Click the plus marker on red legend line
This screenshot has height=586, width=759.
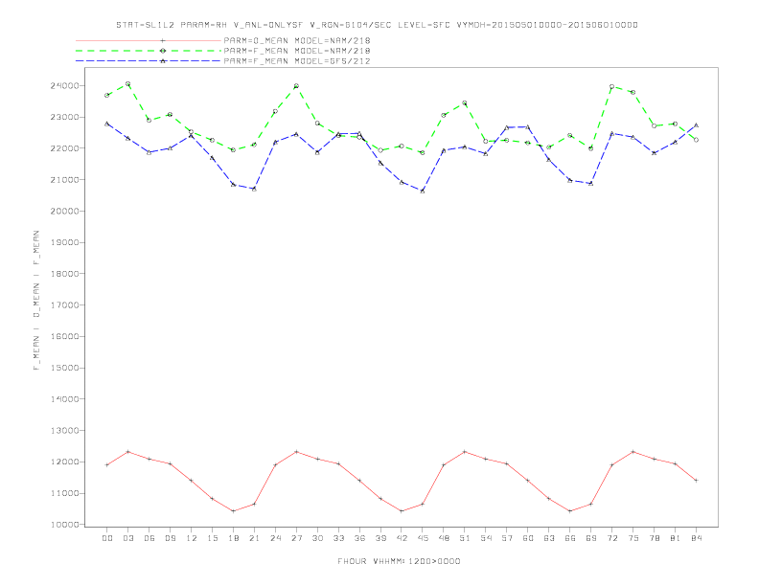[163, 40]
